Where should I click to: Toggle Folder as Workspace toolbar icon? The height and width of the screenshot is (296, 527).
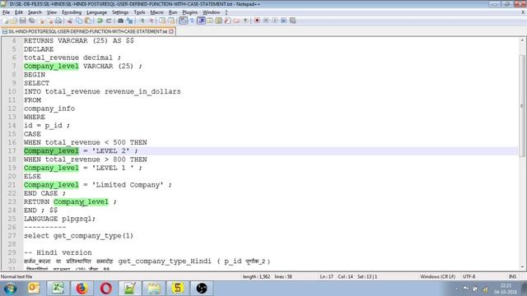(x=236, y=21)
